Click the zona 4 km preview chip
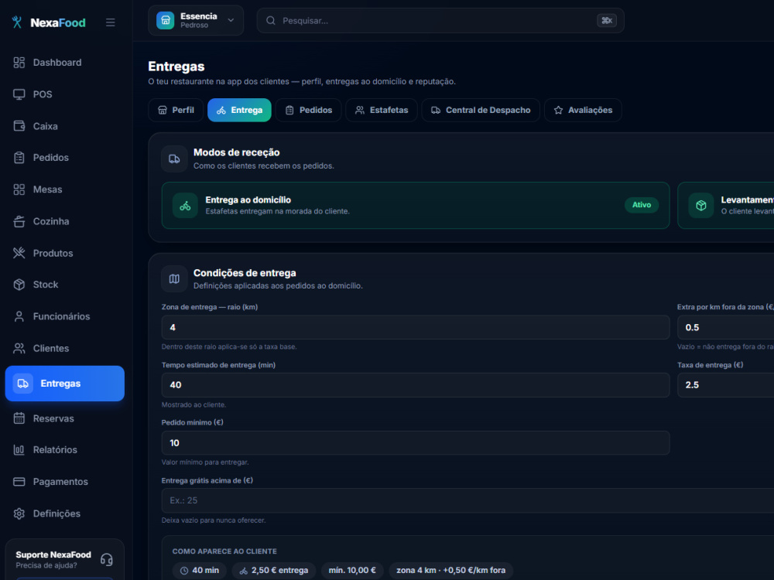The width and height of the screenshot is (774, 580). 450,571
